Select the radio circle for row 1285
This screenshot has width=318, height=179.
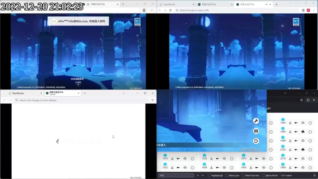click(310, 123)
